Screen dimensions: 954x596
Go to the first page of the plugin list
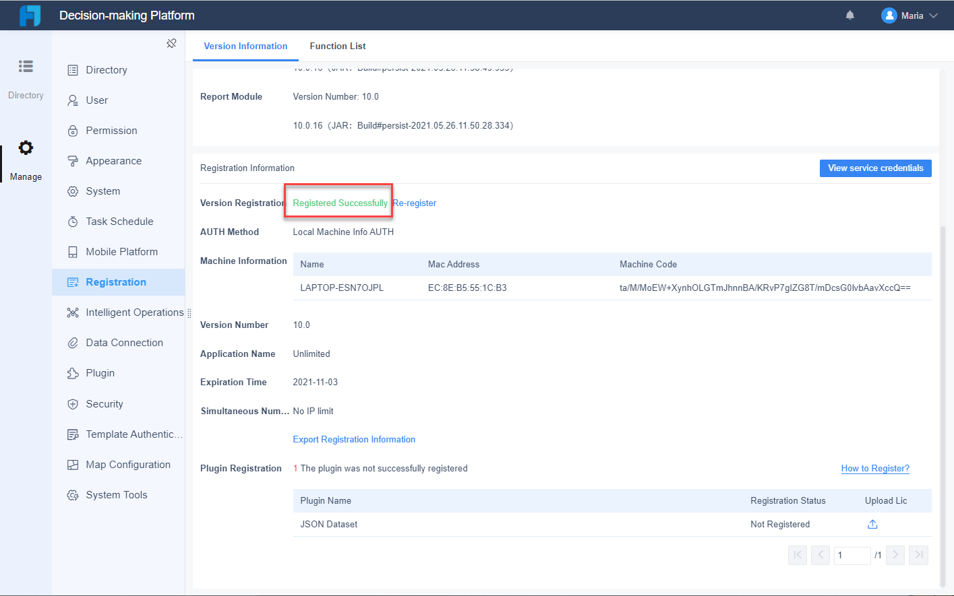(797, 554)
